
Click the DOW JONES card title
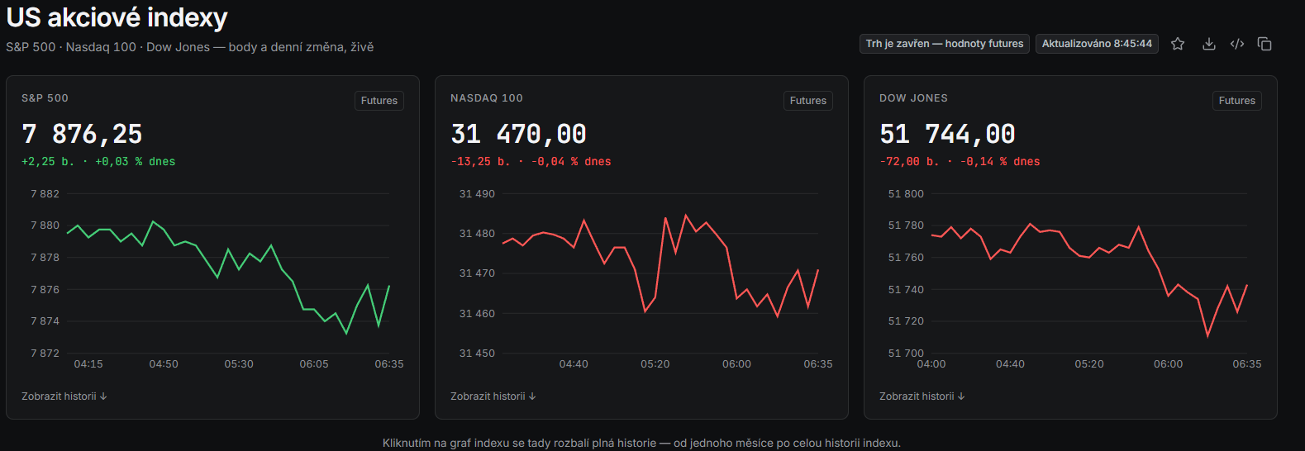(x=913, y=98)
